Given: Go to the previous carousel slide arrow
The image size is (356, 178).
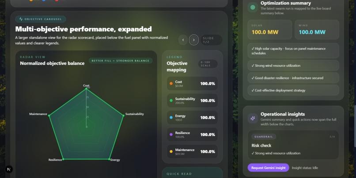Looking at the screenshot, I should pyautogui.click(x=183, y=40).
